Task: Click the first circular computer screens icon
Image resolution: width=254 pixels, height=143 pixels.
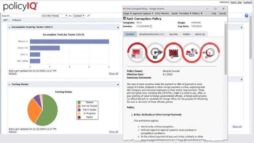Action: click(137, 53)
